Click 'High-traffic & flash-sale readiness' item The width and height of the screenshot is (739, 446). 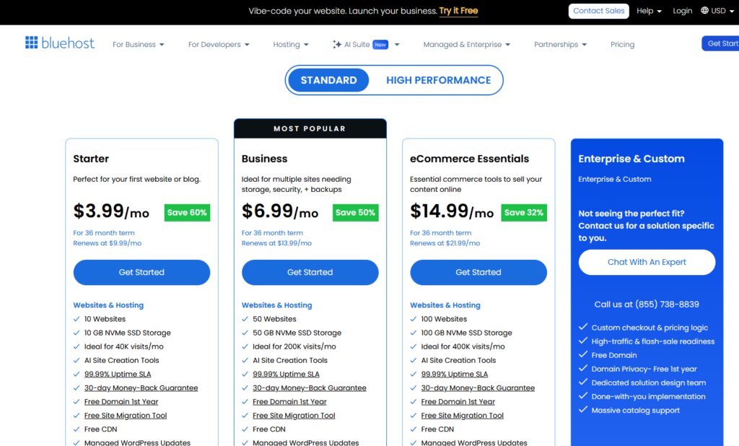[x=652, y=341]
